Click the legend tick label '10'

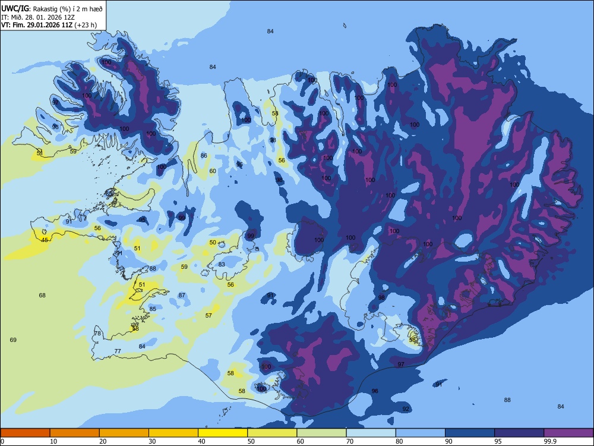tap(53, 441)
